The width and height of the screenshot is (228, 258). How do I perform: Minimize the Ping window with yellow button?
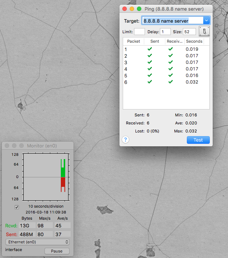pos(132,9)
